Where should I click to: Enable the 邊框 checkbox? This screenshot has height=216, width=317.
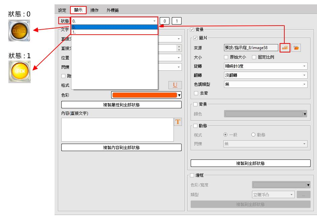[x=192, y=175]
